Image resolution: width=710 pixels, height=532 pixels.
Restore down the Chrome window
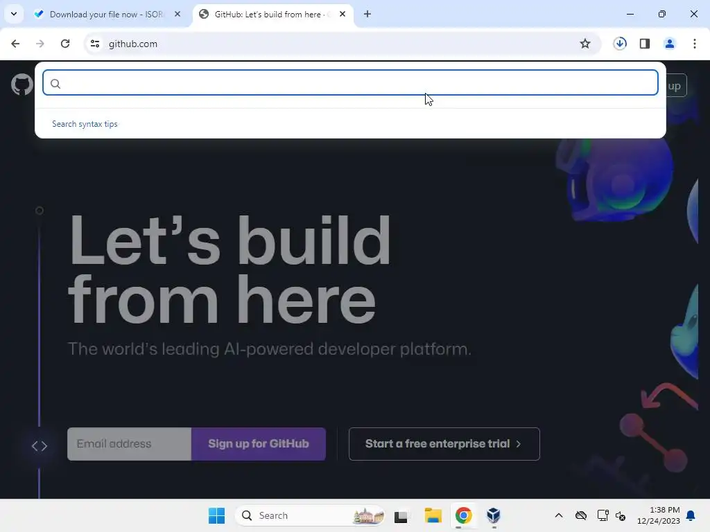coord(662,14)
